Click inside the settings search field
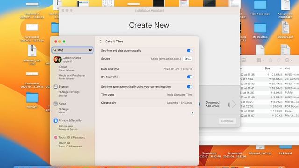This screenshot has height=168, width=299. (72, 50)
